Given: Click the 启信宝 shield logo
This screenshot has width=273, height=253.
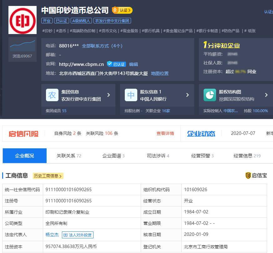Looking at the screenshot, I should coord(256,176).
